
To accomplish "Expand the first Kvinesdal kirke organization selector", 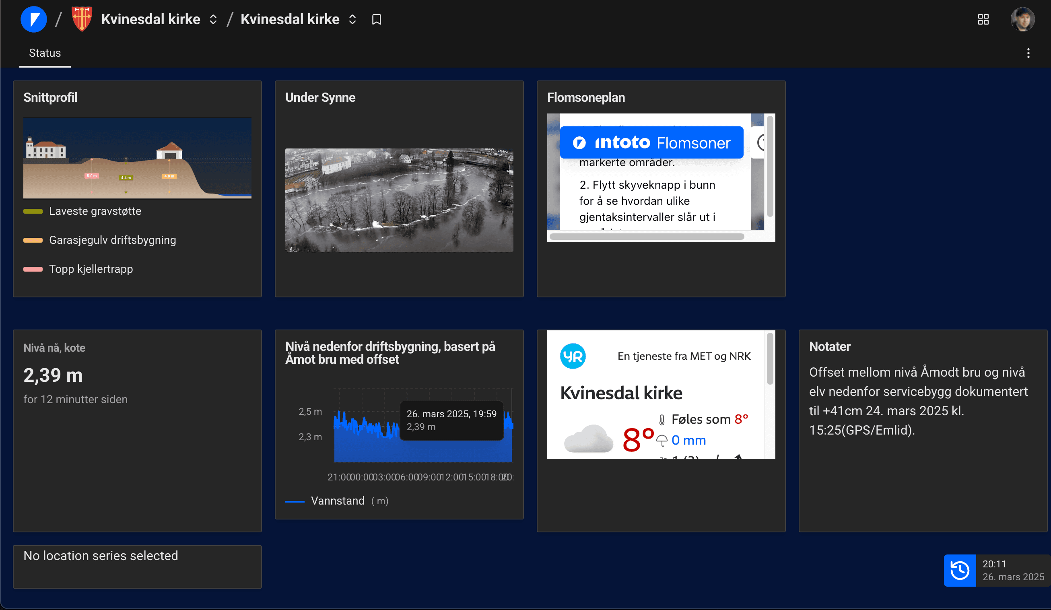I will [213, 19].
